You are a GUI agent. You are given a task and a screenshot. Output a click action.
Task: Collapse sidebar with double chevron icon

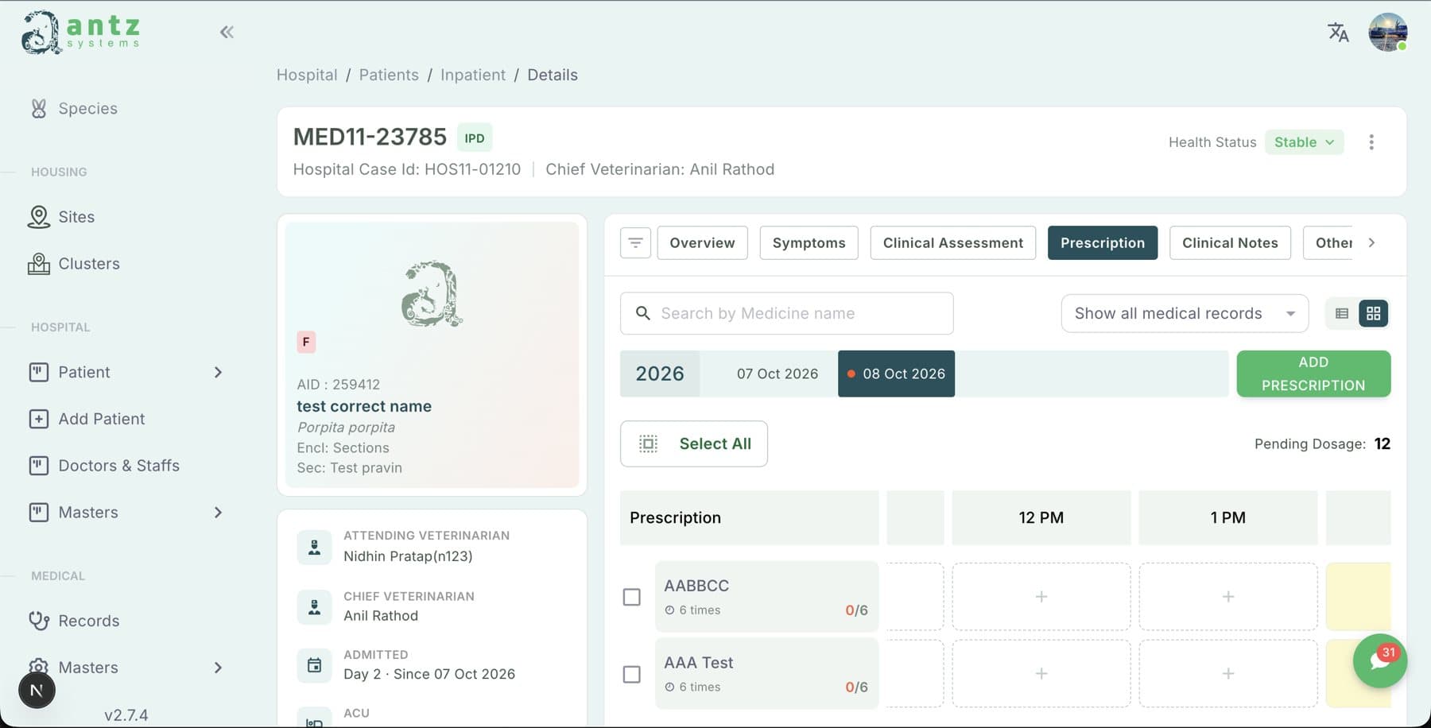tap(227, 32)
